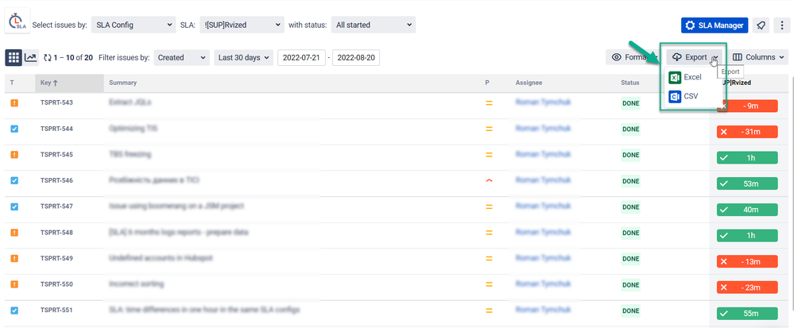Click the red -23m SLA badge
Screen dimensions: 794x328
[x=747, y=287]
